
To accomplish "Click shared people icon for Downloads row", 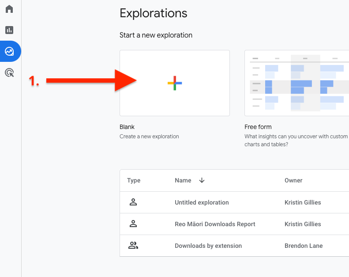I will pyautogui.click(x=133, y=246).
